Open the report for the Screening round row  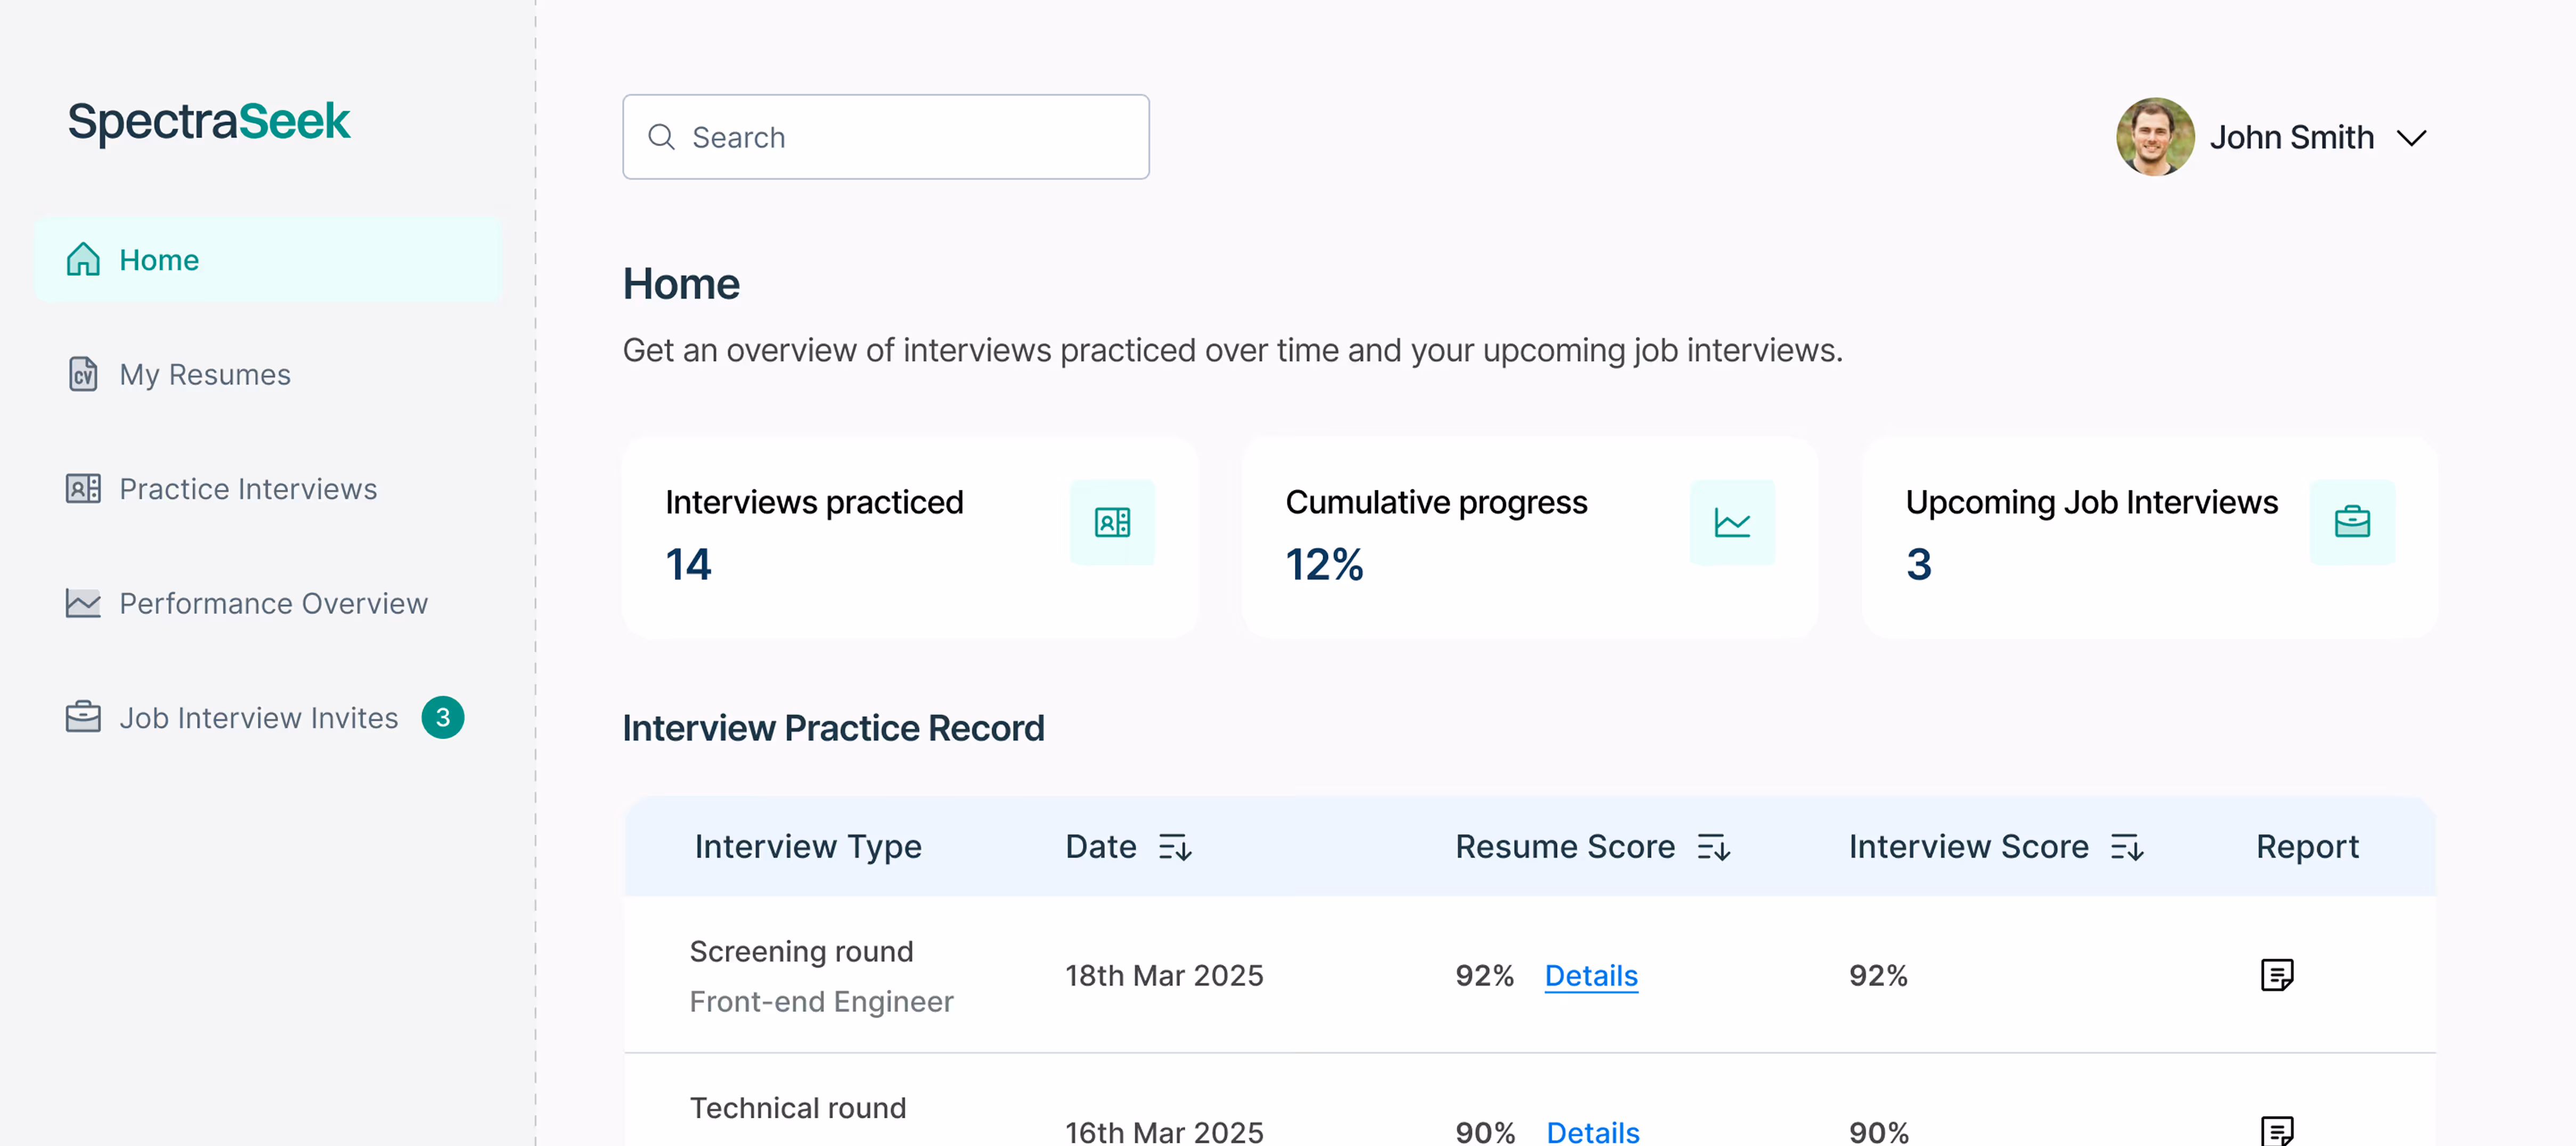2277,974
